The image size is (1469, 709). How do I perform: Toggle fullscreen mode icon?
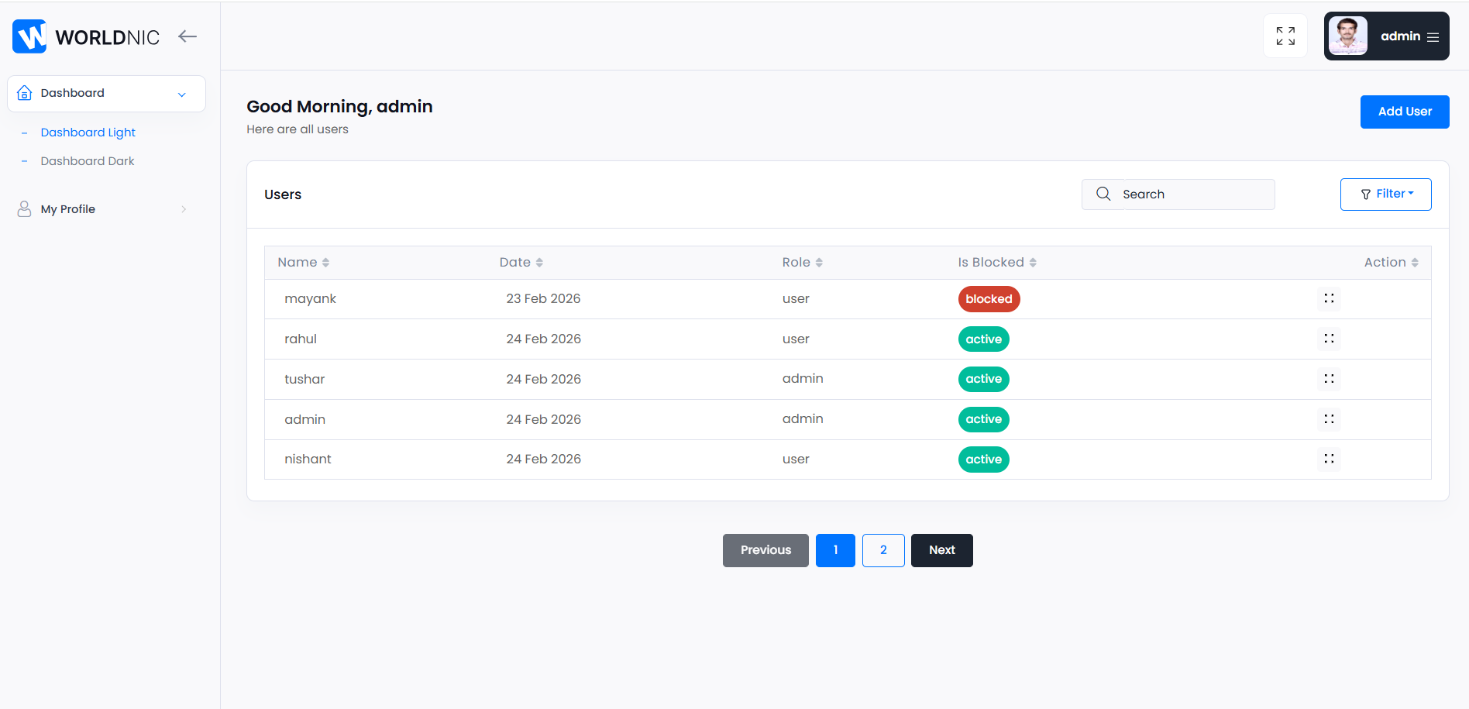coord(1285,36)
